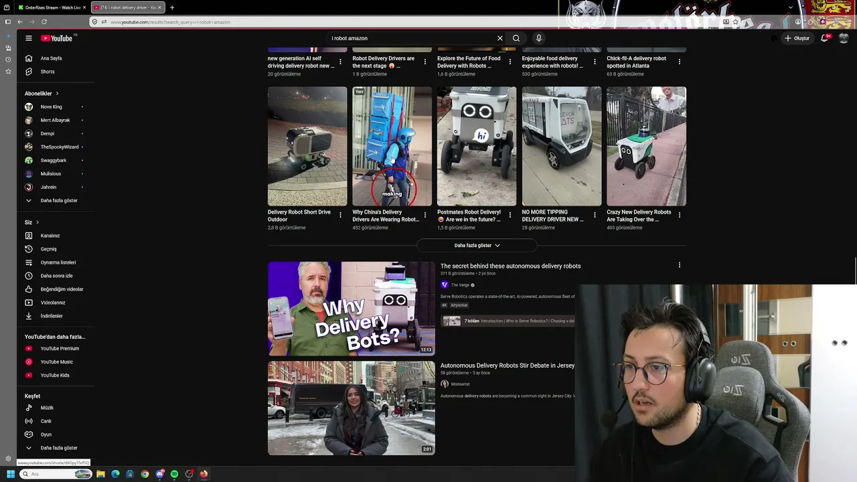
Task: Open Swaggybark subscription channel
Action: click(55, 161)
